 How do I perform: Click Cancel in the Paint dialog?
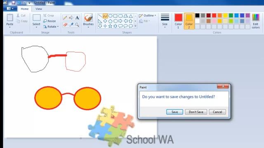click(x=217, y=112)
